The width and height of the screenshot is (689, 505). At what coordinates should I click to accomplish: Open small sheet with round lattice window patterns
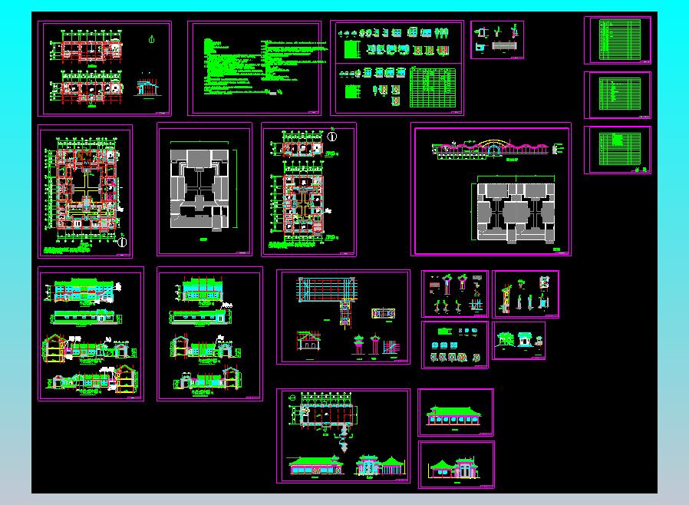[455, 345]
